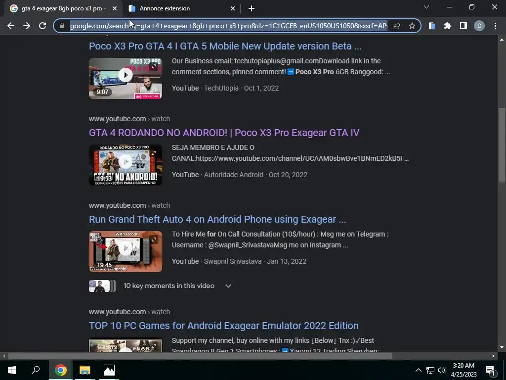506x380 pixels.
Task: Open the tab search chevron
Action: coord(426,7)
